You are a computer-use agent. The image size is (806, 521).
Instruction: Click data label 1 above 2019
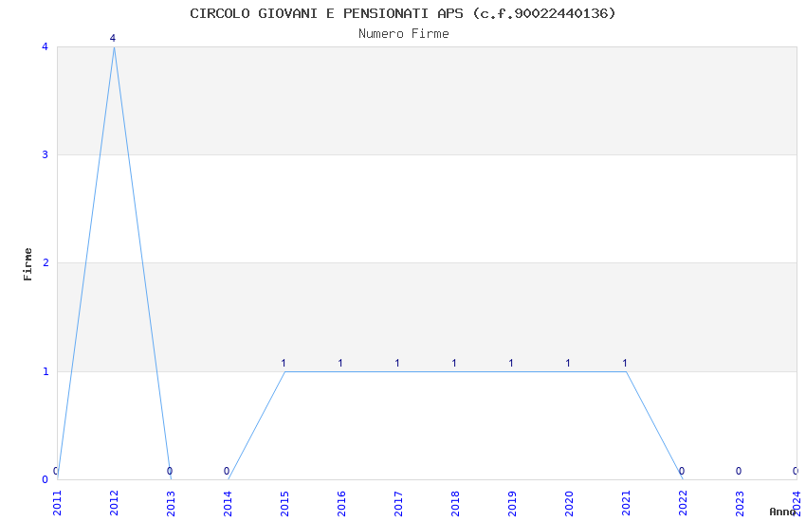[x=511, y=363]
